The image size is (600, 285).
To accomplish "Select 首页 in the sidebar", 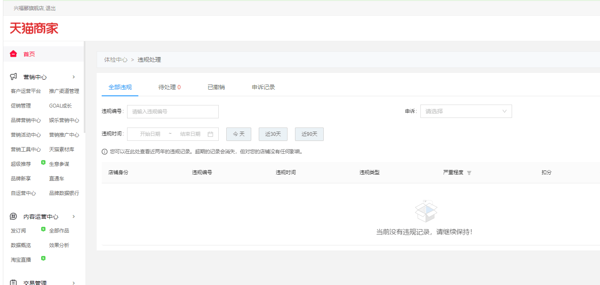I will (29, 54).
